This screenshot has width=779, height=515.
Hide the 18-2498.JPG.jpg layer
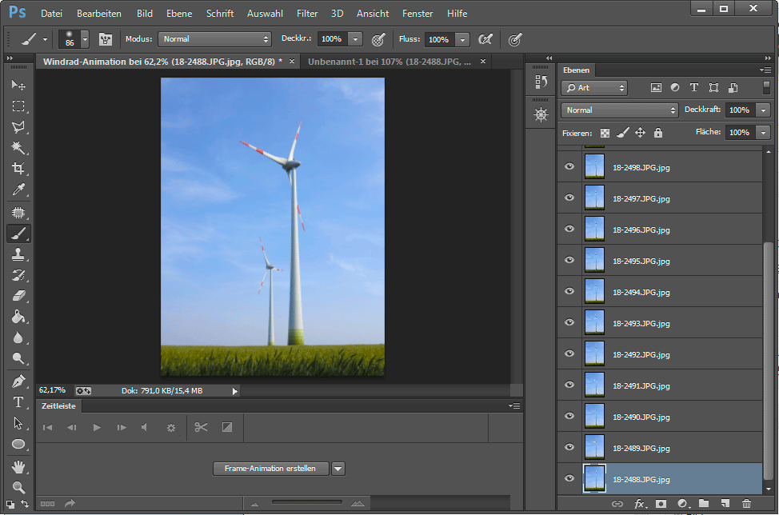pyautogui.click(x=569, y=166)
